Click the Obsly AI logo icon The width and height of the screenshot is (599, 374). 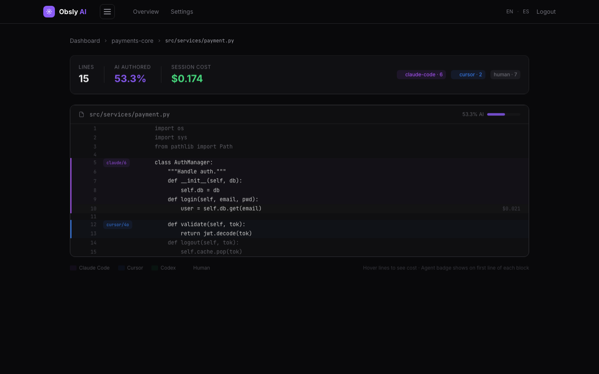[x=49, y=12]
